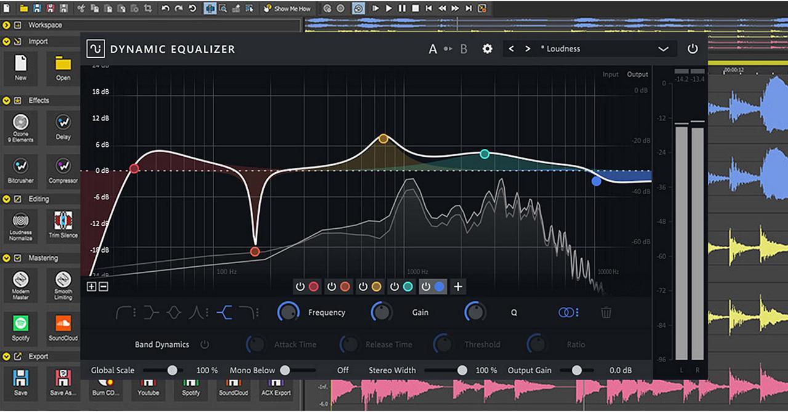Click the Undo arrow in top toolbar

tap(165, 9)
